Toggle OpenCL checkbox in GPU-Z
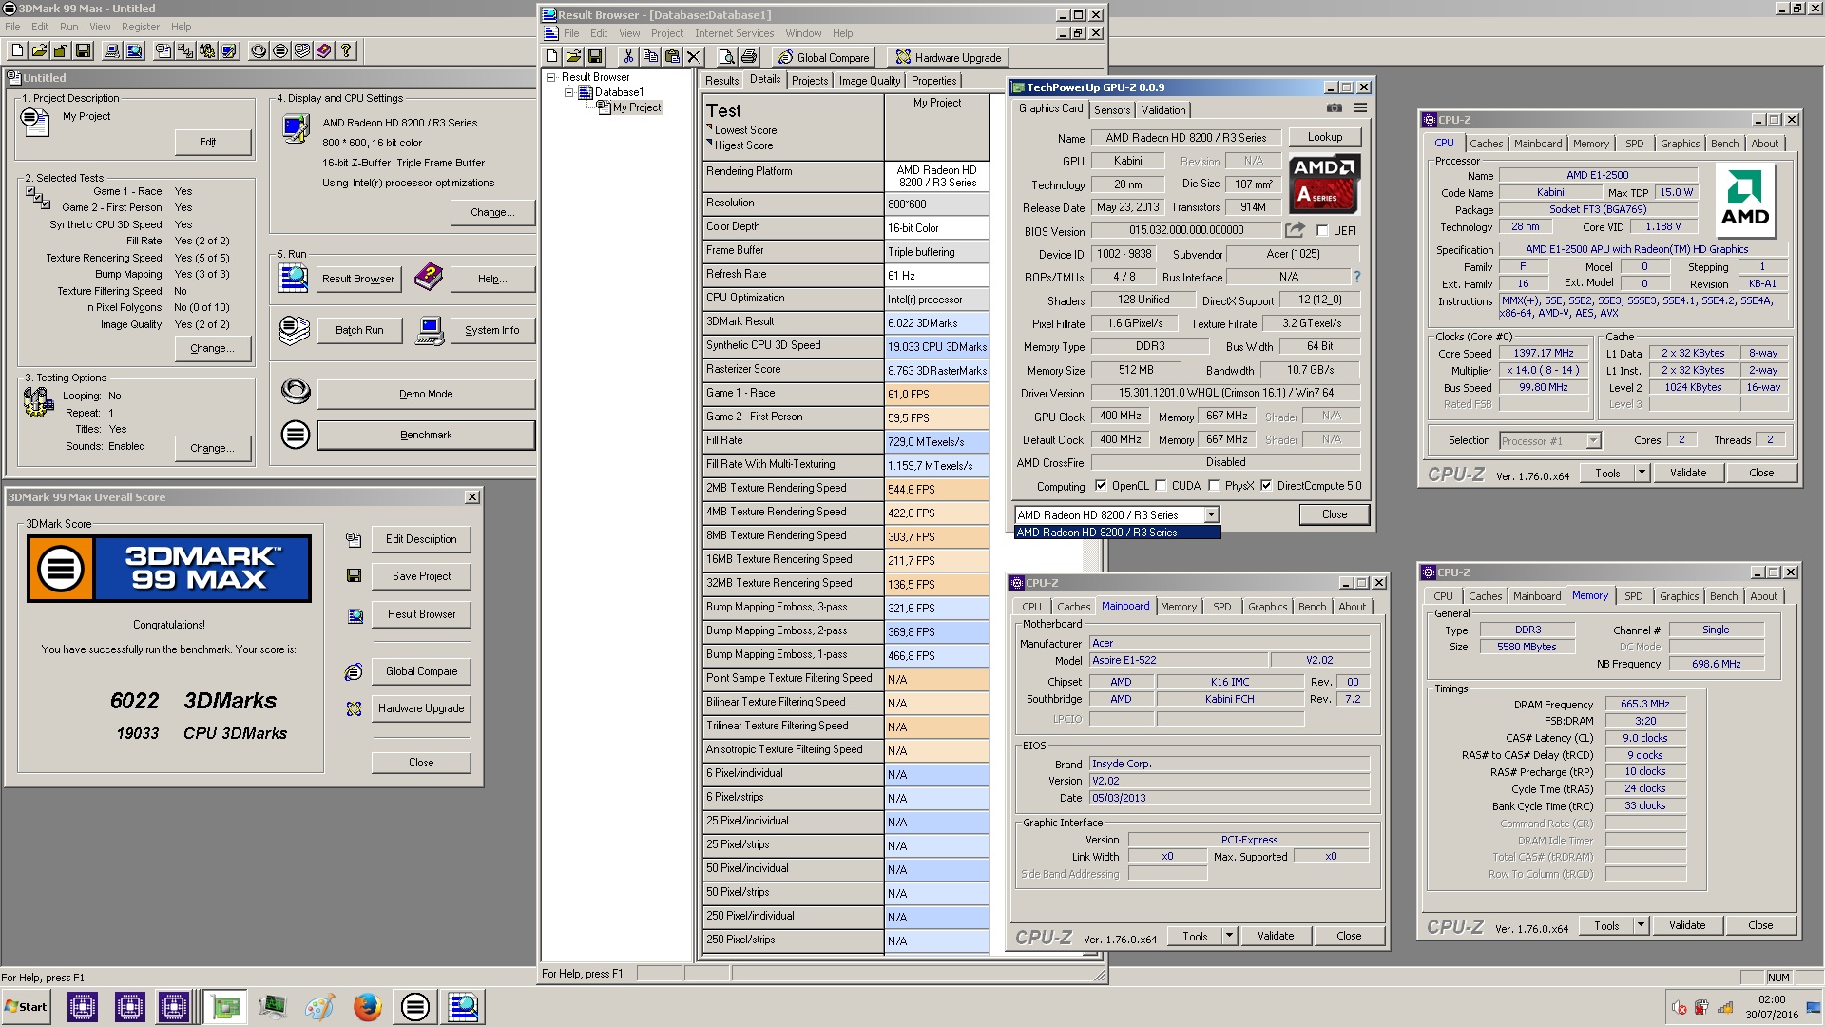 click(x=1101, y=486)
